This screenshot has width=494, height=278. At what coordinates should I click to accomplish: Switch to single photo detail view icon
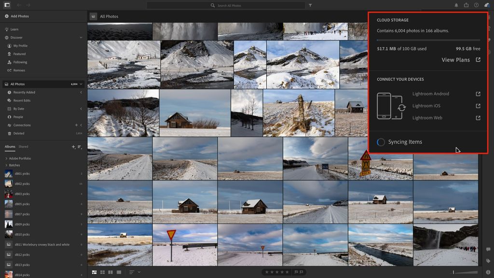pos(118,272)
